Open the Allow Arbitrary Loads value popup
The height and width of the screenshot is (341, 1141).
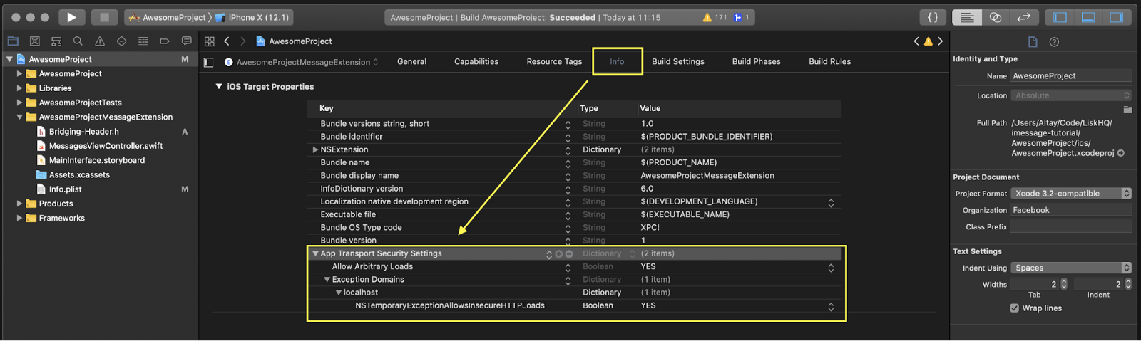[x=831, y=268]
